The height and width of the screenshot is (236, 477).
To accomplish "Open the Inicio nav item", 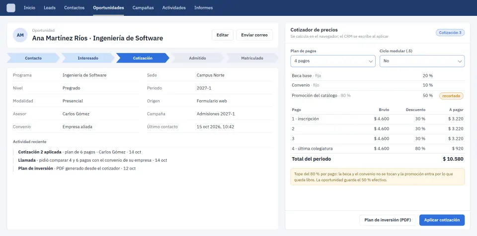I will coord(29,8).
